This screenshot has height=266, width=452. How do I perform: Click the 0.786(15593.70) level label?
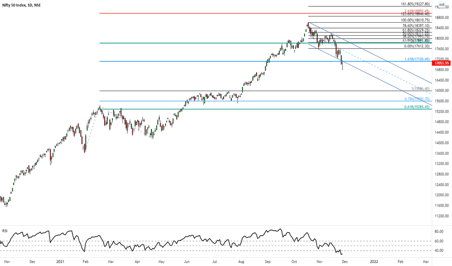click(417, 99)
